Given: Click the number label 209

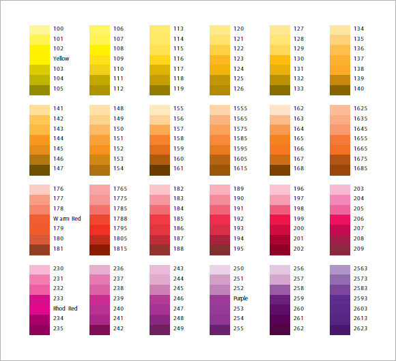Looking at the screenshot, I should tap(359, 249).
